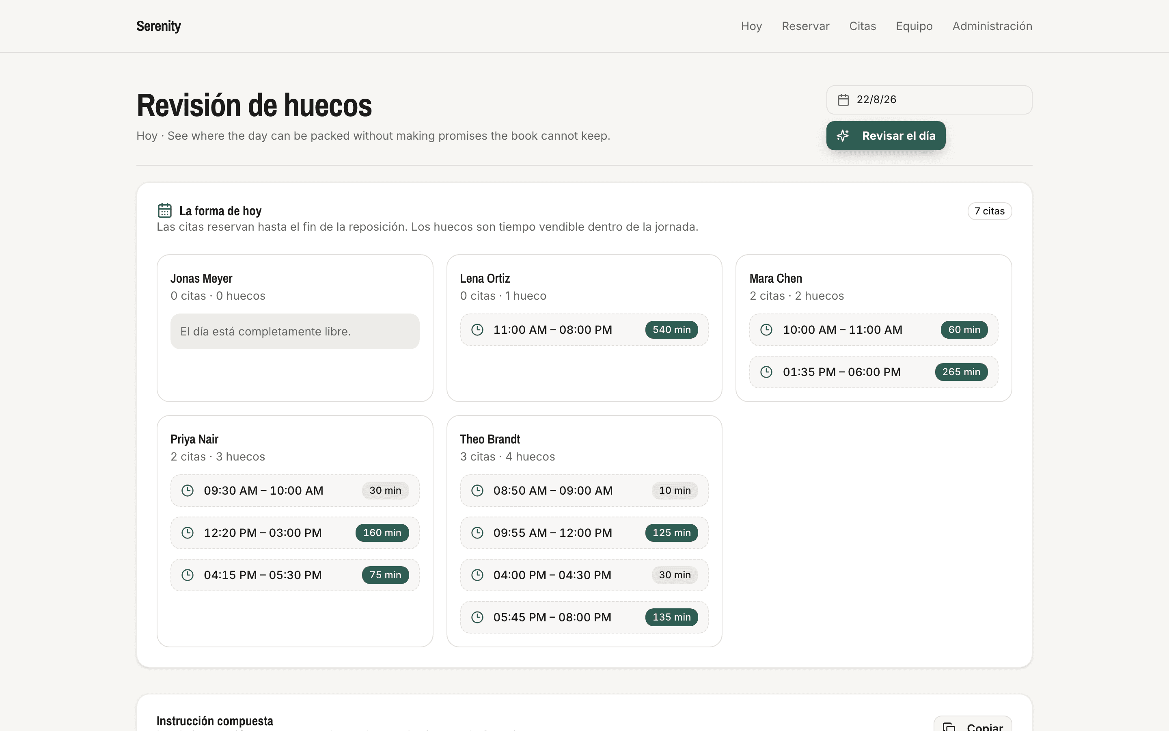Click the Copiar button
Screen dimensions: 1169x731
tap(973, 724)
